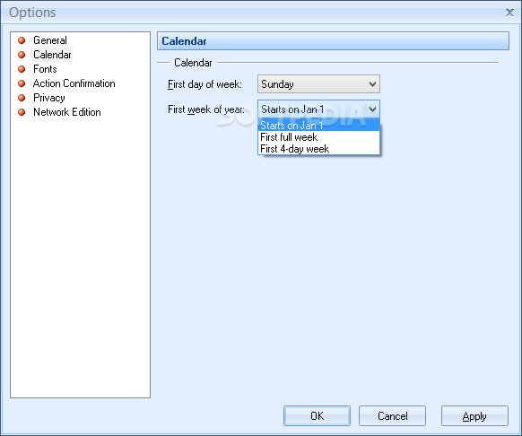Collapse the First week of year dropdown arrow
The image size is (522, 436).
pyautogui.click(x=372, y=109)
